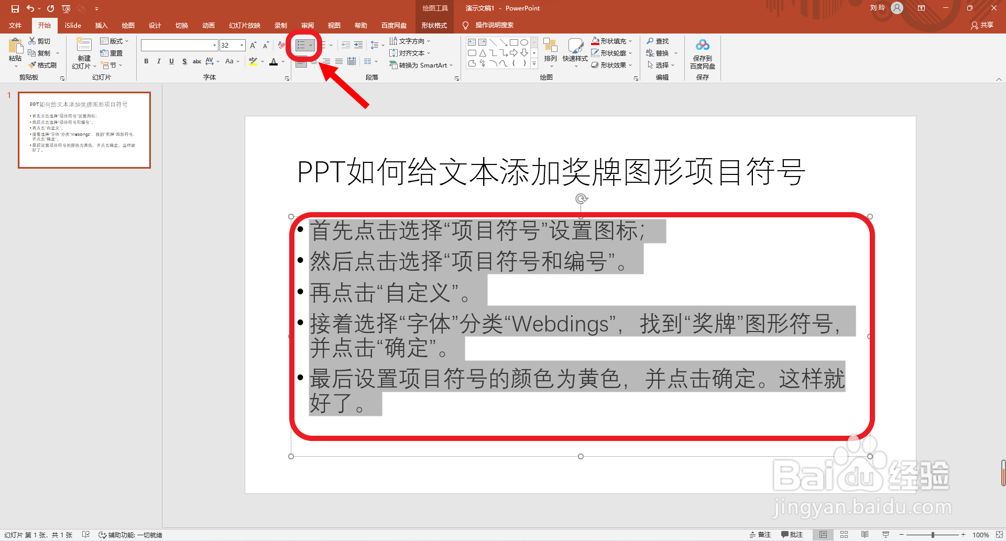This screenshot has height=541, width=1006.
Task: Open the Shape Format (形状格式) tab
Action: (434, 25)
